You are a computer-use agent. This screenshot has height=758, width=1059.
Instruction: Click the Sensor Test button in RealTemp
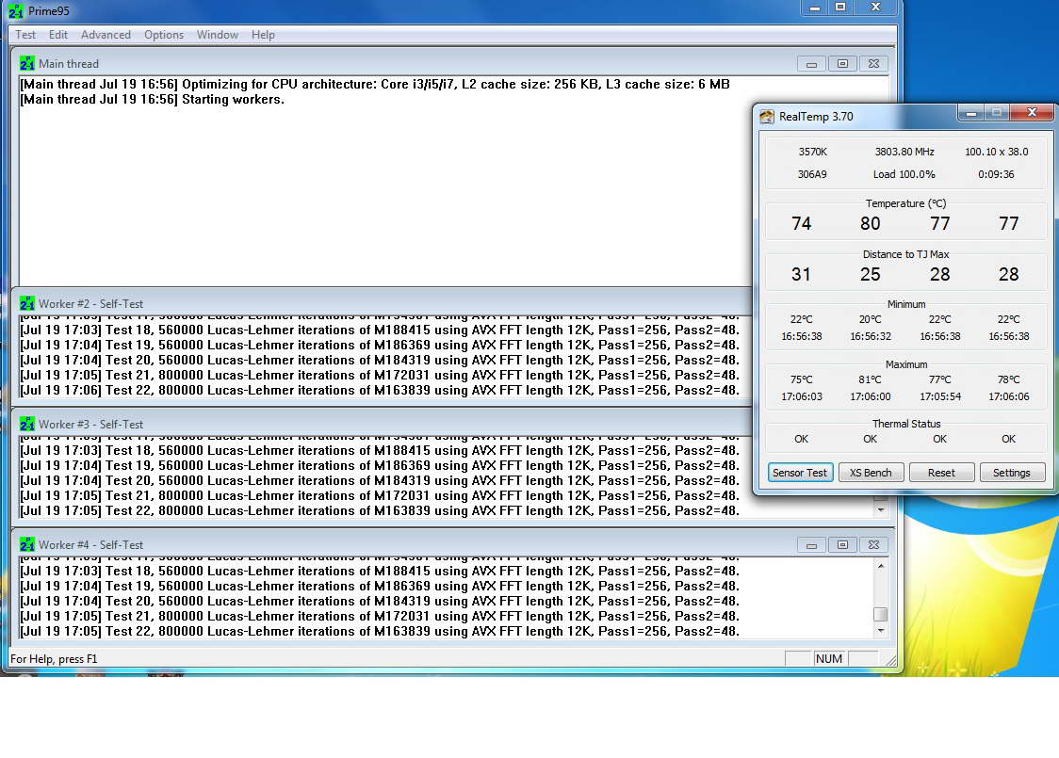(x=800, y=473)
